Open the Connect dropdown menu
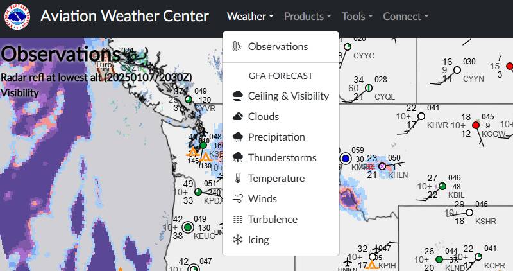The image size is (513, 271). tap(405, 16)
